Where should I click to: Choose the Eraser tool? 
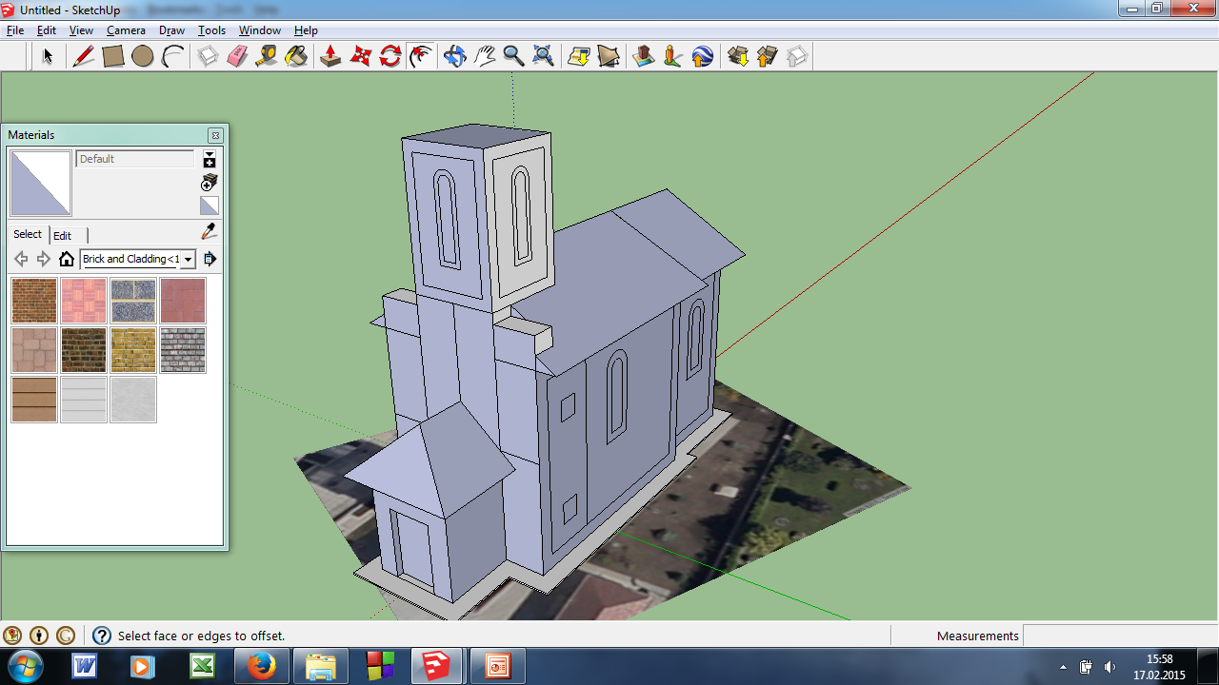pos(237,57)
